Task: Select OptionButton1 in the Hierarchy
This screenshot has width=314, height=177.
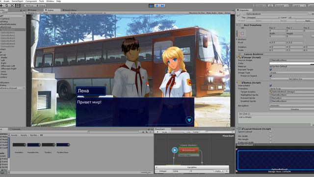Action: 8,32
